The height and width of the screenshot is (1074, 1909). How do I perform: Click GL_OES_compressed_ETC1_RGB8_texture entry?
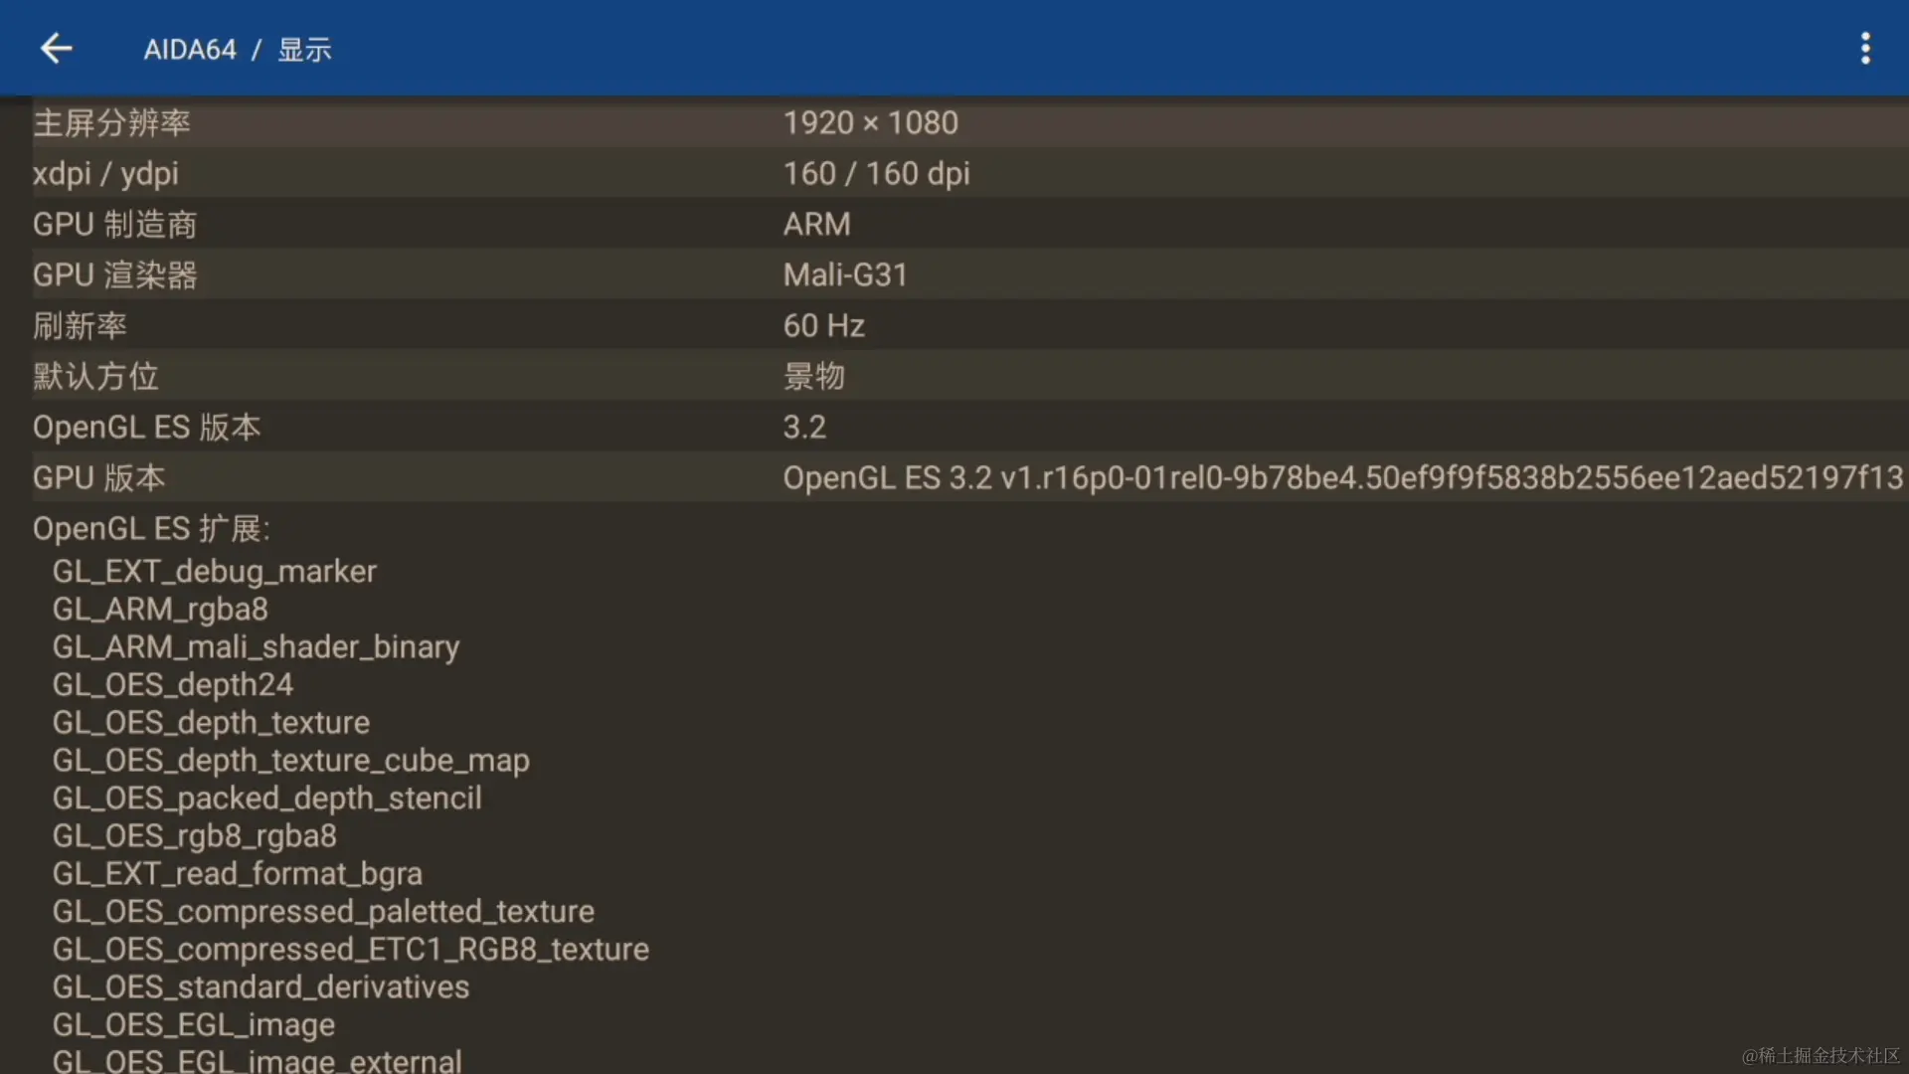[350, 949]
